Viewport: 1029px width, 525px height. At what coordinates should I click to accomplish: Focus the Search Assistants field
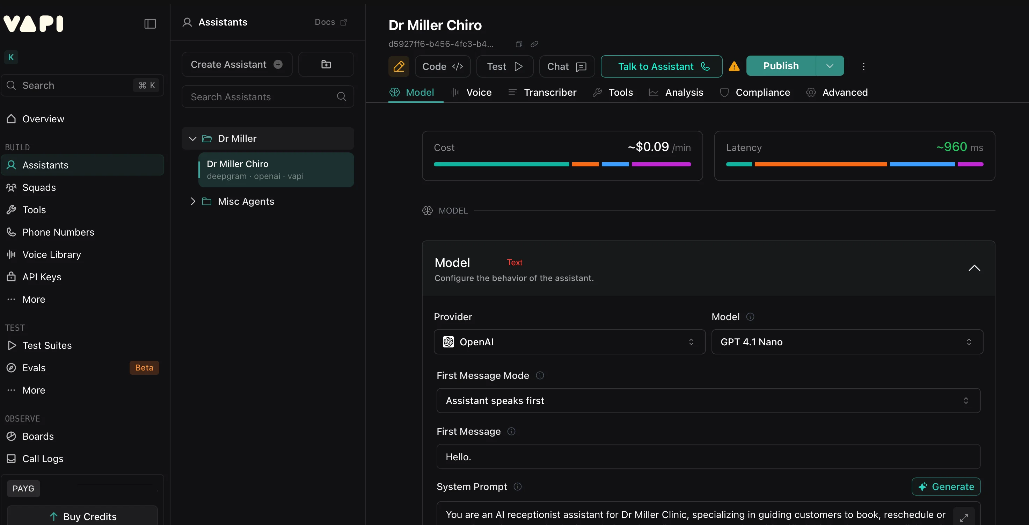click(268, 96)
